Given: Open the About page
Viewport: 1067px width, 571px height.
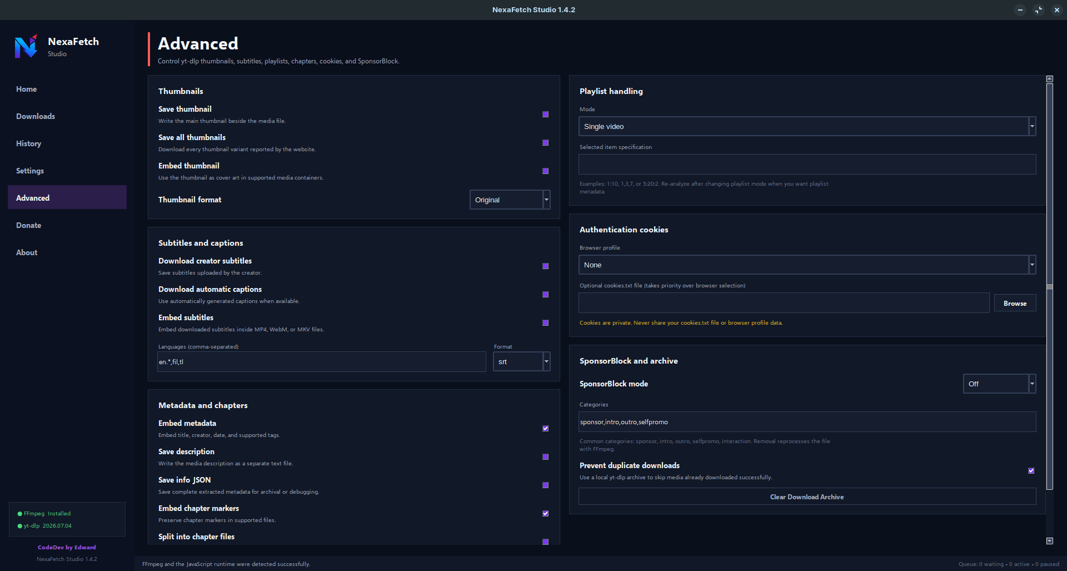Looking at the screenshot, I should click(67, 252).
